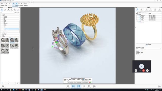Image resolution: width=162 pixels, height=91 pixels.
Task: Pause the real-time render with Pauza
Action: 6,4
